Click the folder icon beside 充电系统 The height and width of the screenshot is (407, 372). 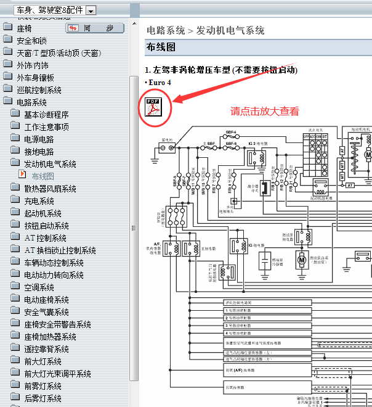[15, 200]
